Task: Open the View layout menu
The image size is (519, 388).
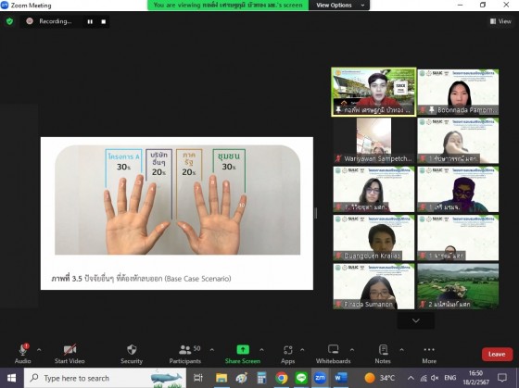Action: [x=500, y=21]
